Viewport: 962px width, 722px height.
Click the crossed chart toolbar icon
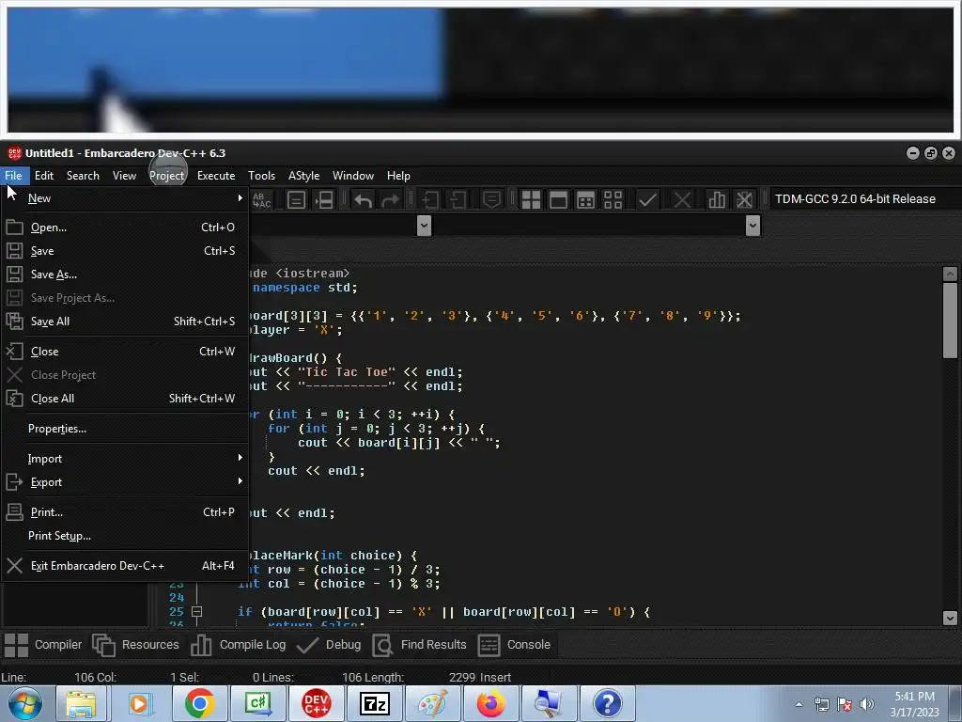(744, 199)
